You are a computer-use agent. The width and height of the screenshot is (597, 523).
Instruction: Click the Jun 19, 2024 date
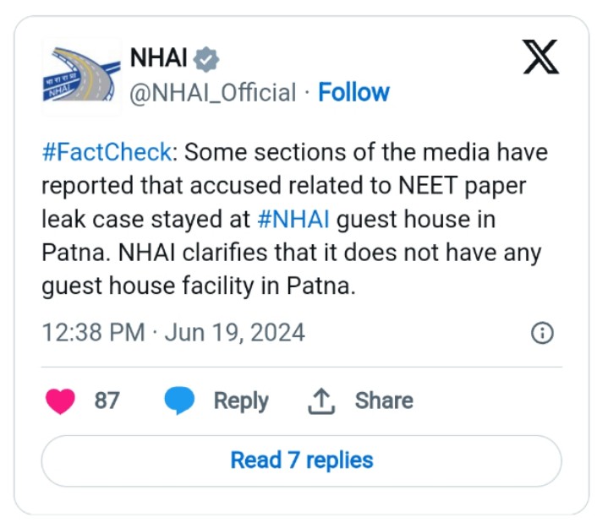(x=234, y=333)
